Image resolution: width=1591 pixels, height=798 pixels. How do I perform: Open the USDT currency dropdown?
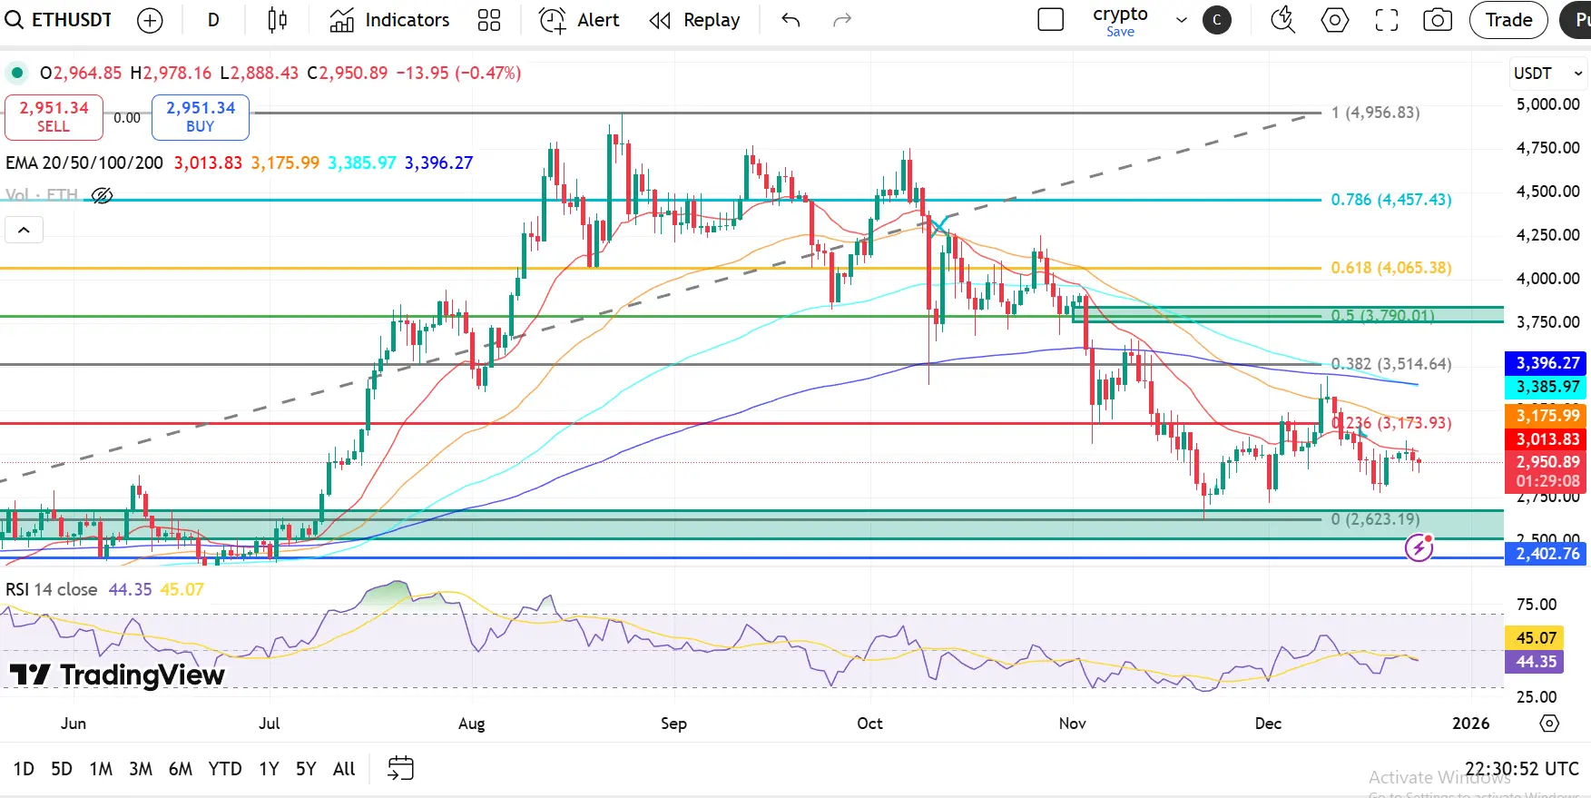click(x=1547, y=73)
